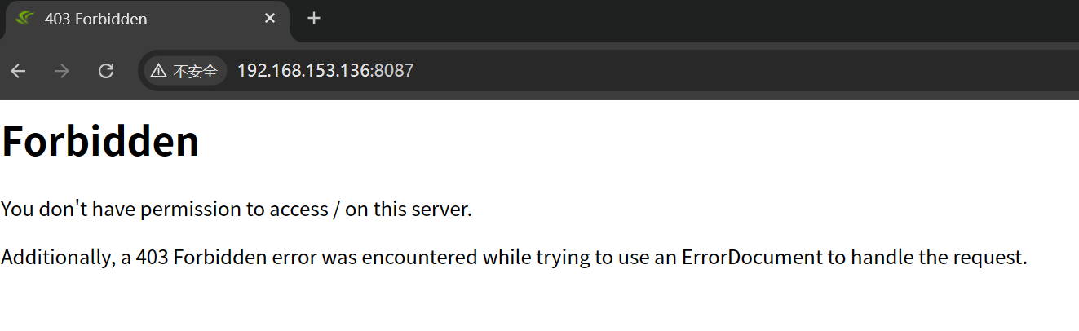Close the 403 Forbidden tab
Viewport: 1079px width, 331px height.
tap(270, 19)
